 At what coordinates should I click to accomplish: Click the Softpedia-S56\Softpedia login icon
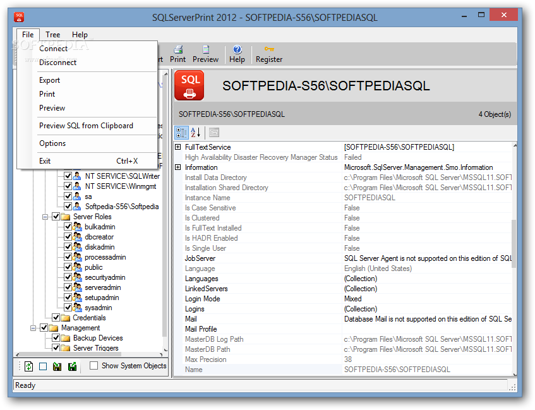(77, 207)
